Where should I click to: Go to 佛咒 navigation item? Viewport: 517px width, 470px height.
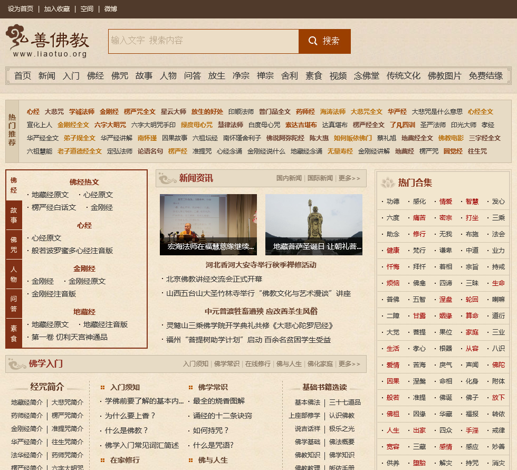pos(119,76)
